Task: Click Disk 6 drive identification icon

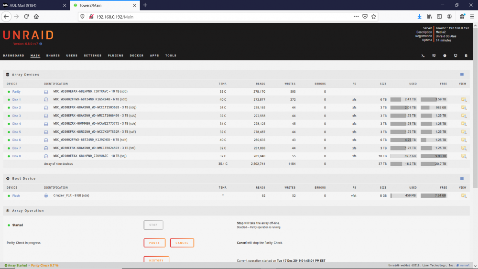Action: [x=46, y=140]
